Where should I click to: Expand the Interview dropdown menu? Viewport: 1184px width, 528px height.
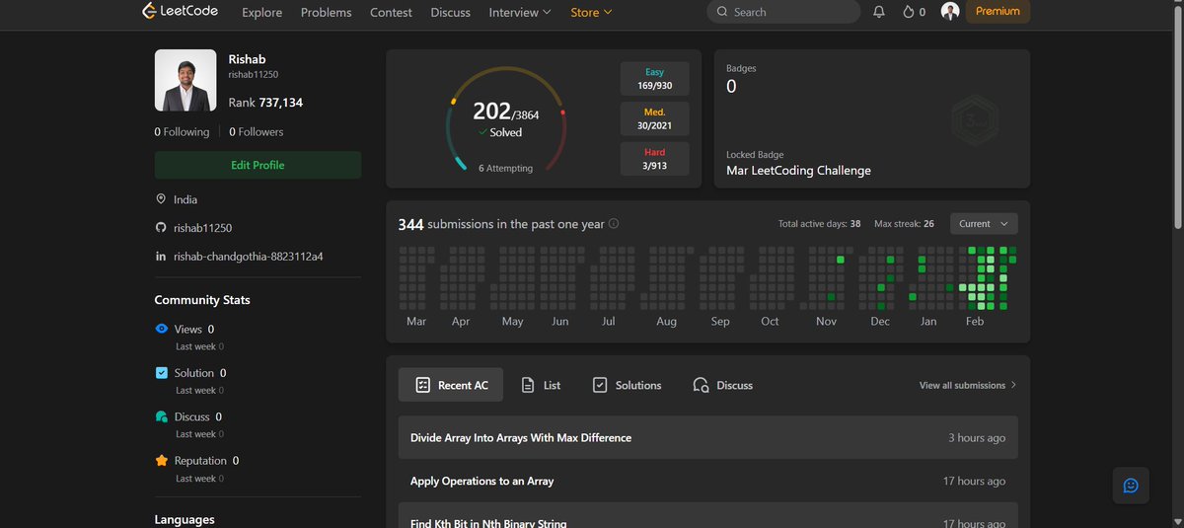click(520, 12)
